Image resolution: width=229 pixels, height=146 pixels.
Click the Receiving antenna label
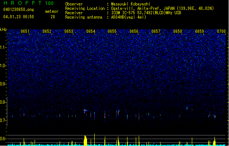click(84, 17)
